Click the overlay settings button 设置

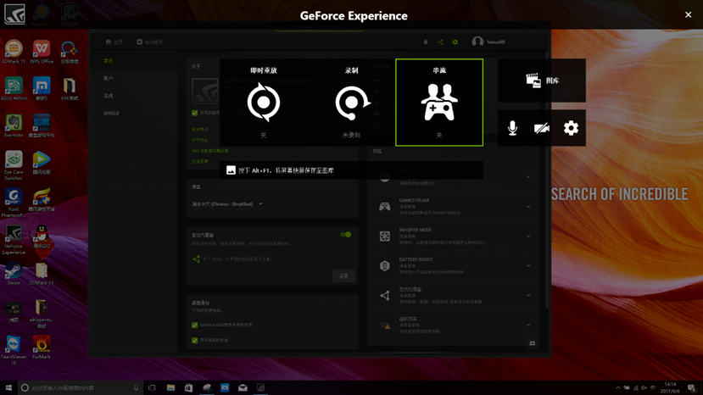[x=343, y=276]
